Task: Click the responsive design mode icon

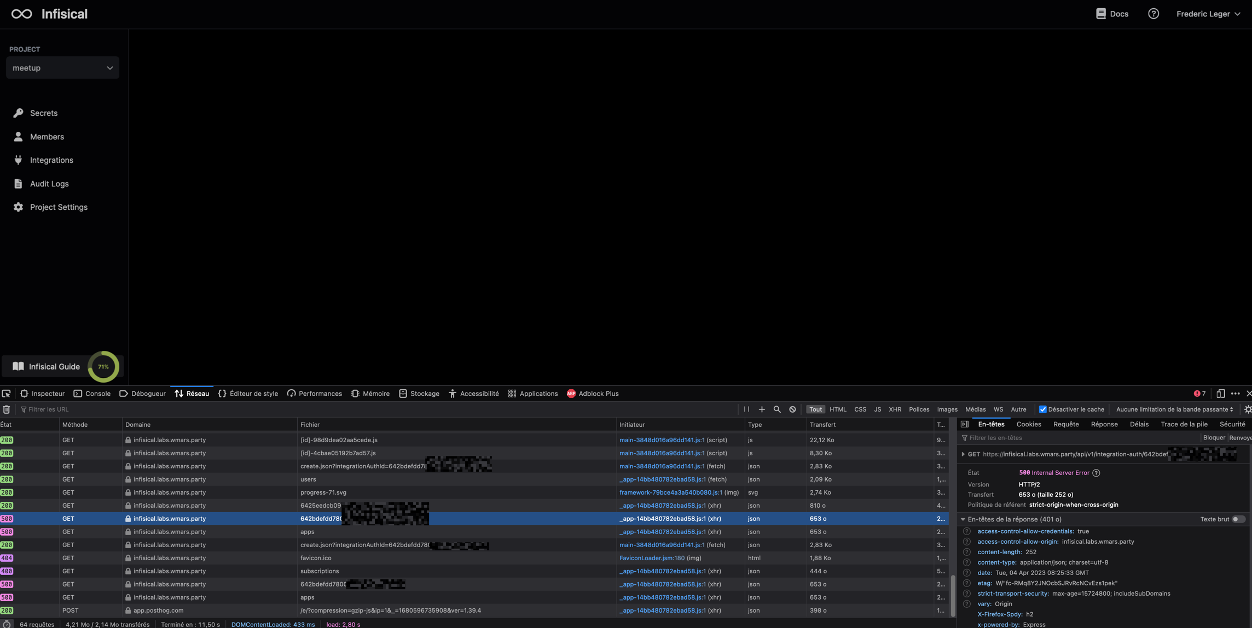Action: coord(1220,394)
